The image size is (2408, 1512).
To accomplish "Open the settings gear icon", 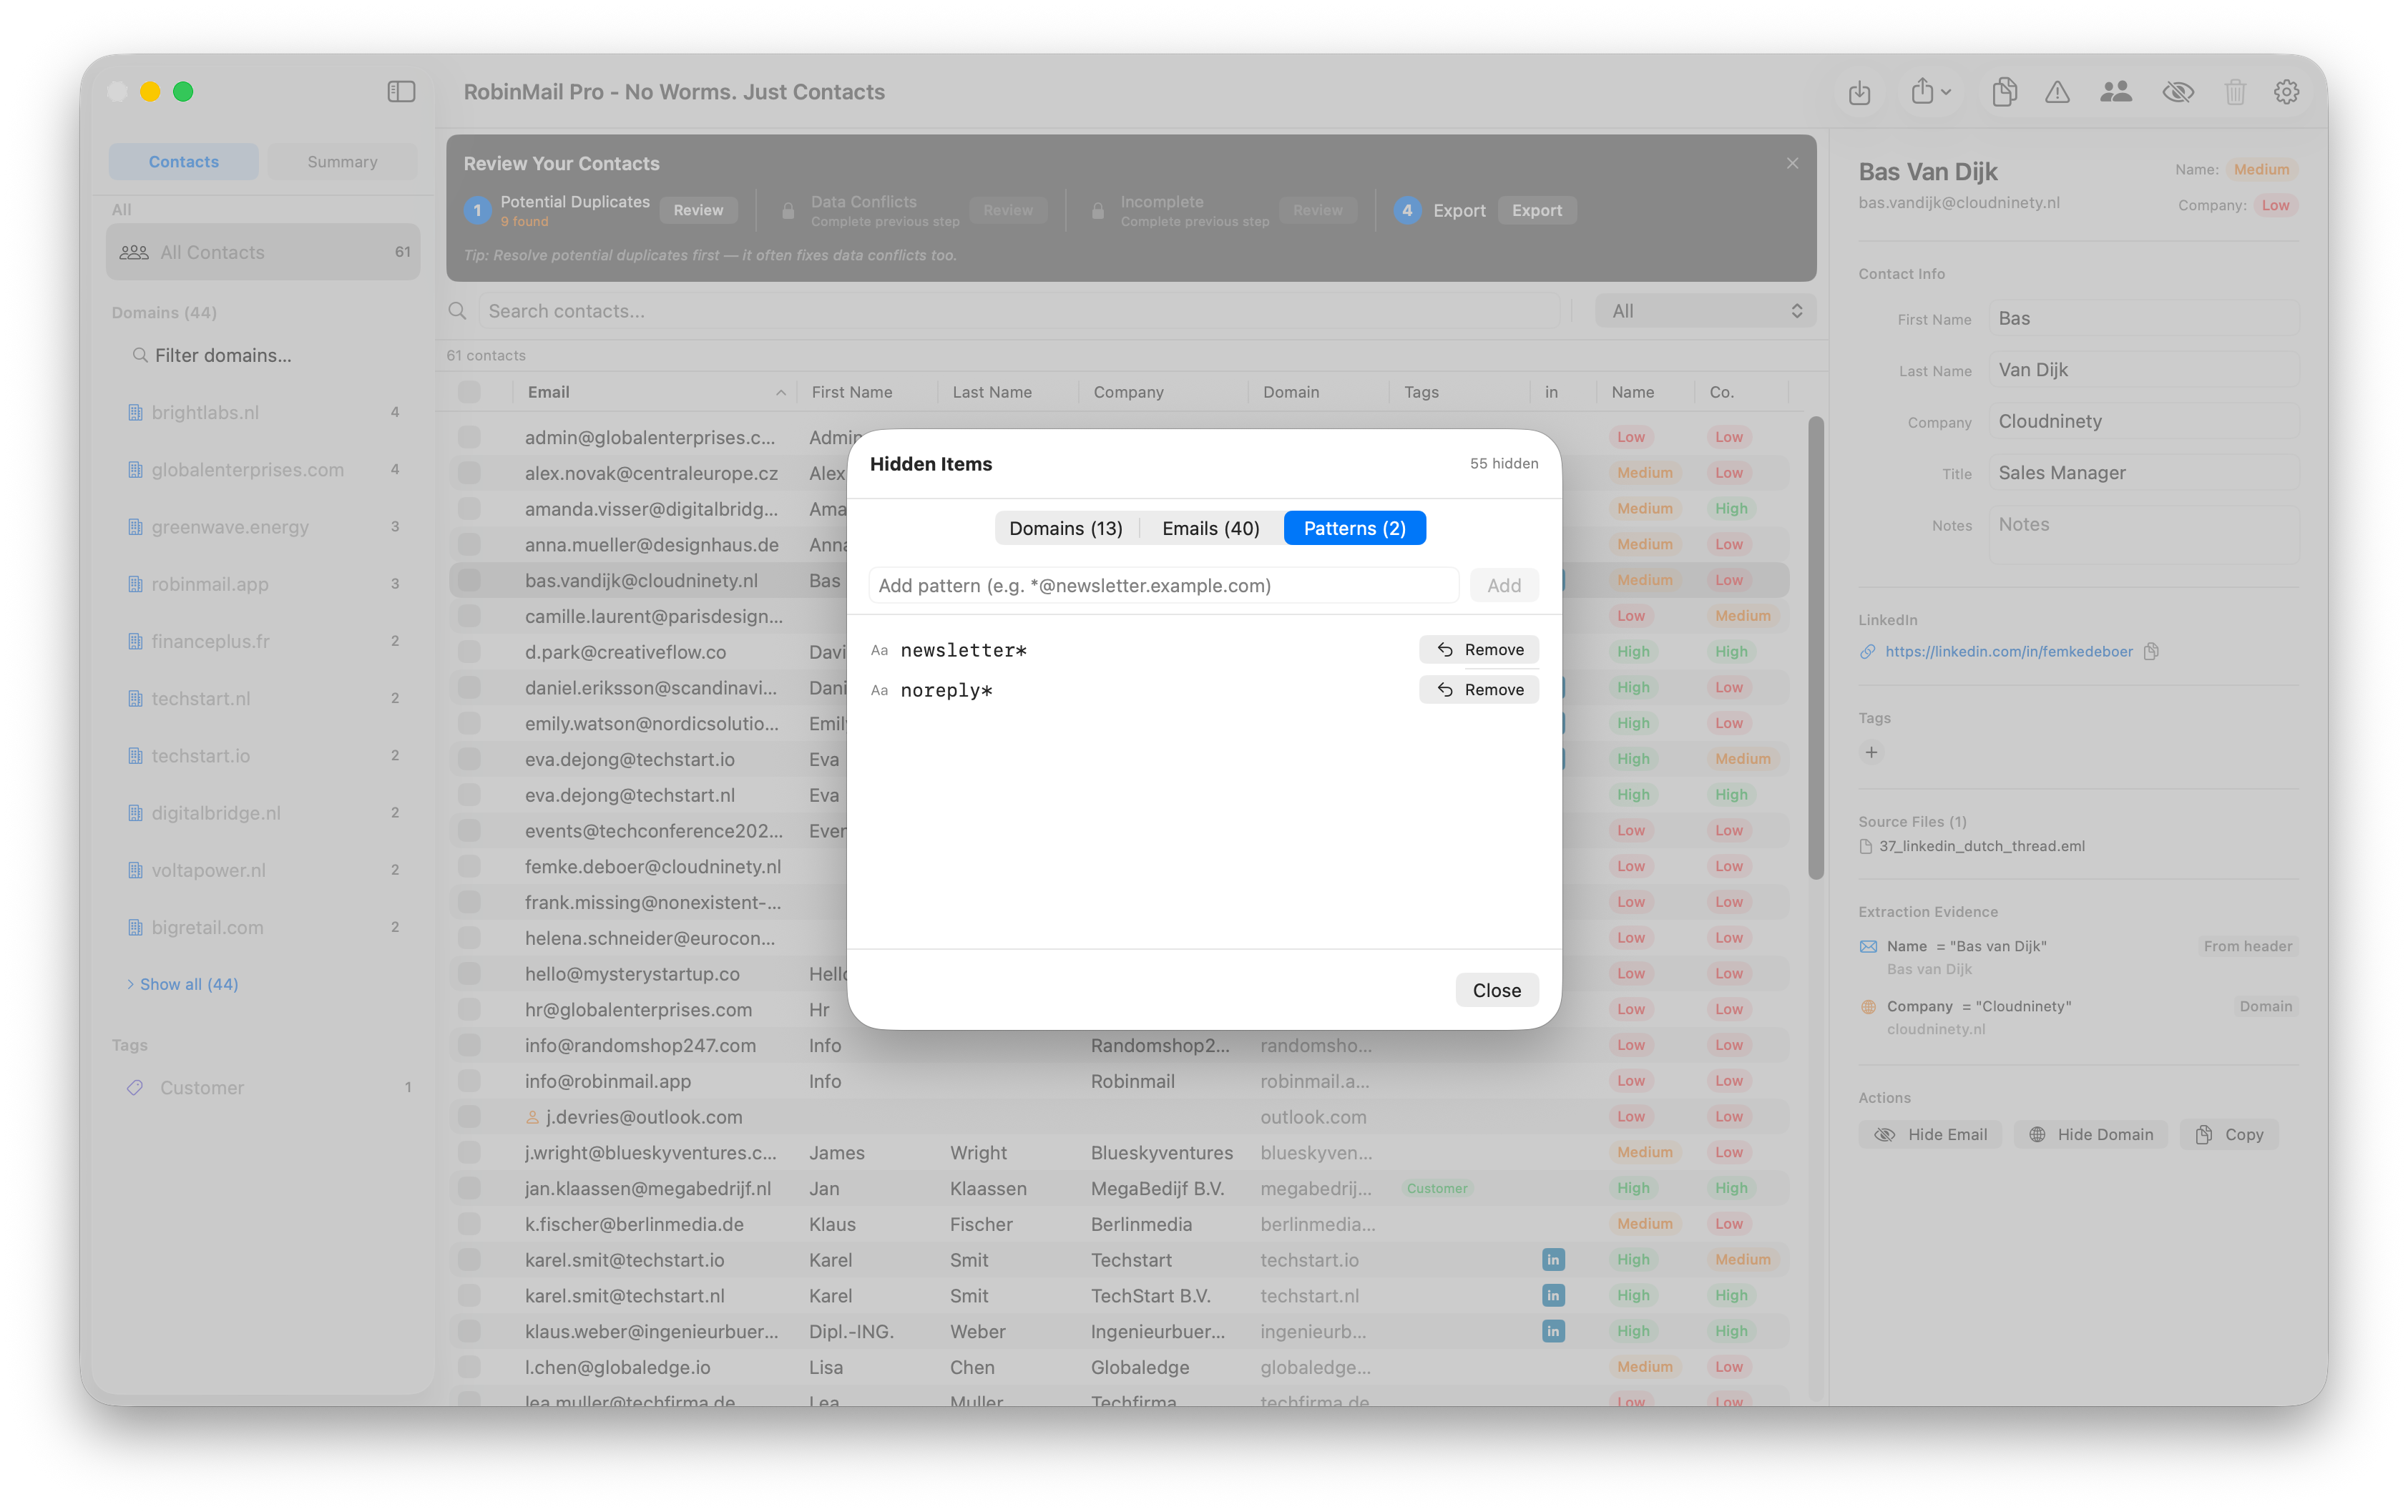I will [2287, 92].
